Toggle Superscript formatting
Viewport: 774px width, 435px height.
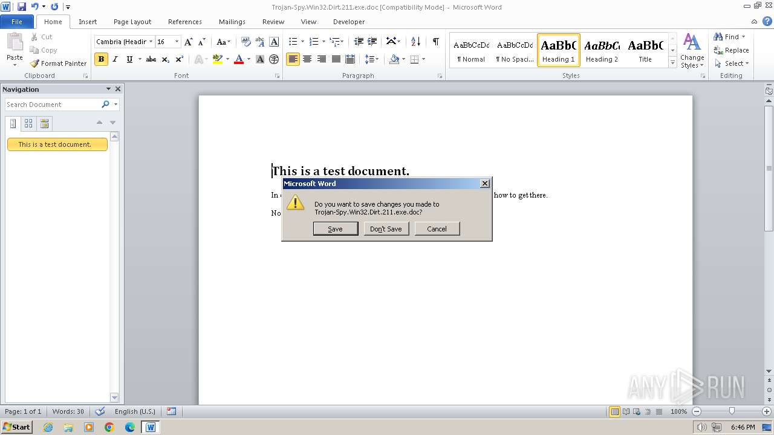click(x=179, y=59)
